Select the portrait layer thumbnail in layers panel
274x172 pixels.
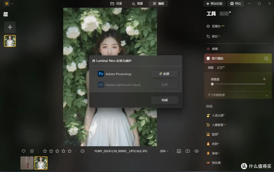[x=10, y=41]
